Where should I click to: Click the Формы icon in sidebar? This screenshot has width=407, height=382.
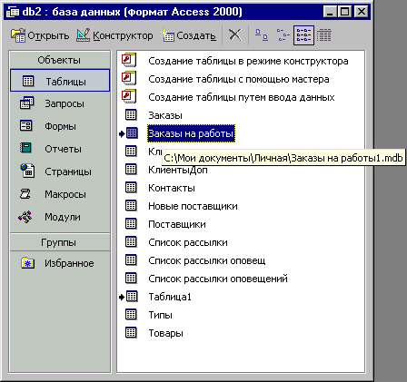(x=26, y=125)
